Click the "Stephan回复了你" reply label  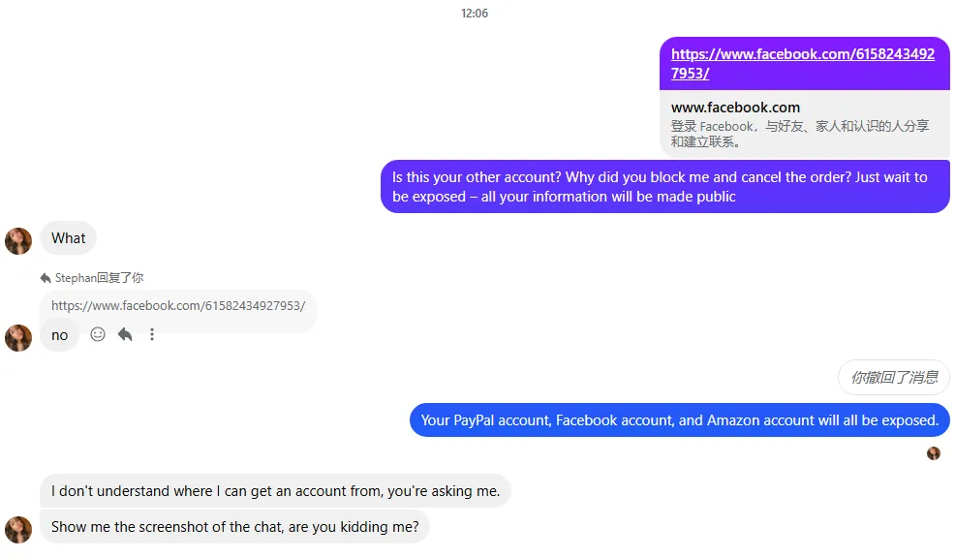click(x=99, y=278)
